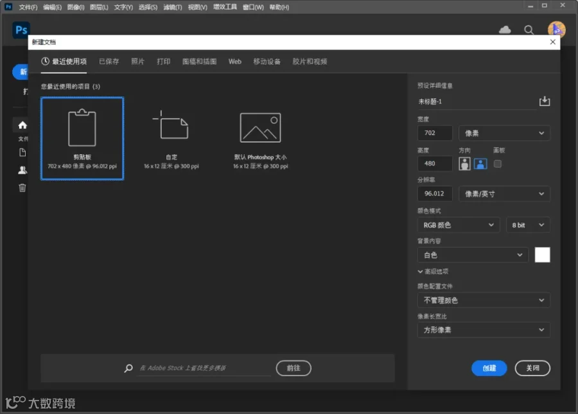578x414 pixels.
Task: Click the 前往 button
Action: pos(293,368)
